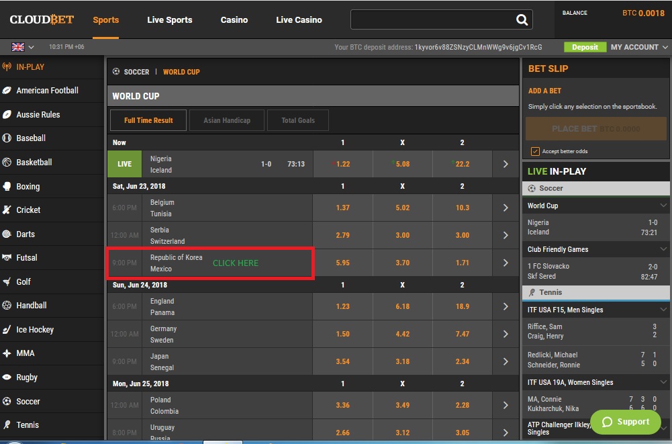This screenshot has height=444, width=672.
Task: Expand more markets for Germany vs Sweden
Action: tap(506, 334)
